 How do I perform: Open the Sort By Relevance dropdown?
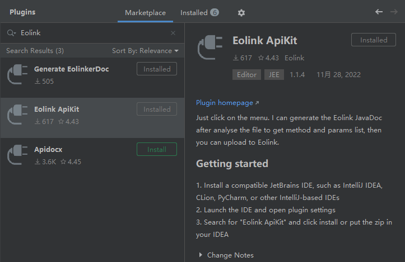[x=145, y=51]
